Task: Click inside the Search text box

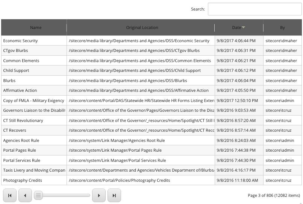Action: 255,9
